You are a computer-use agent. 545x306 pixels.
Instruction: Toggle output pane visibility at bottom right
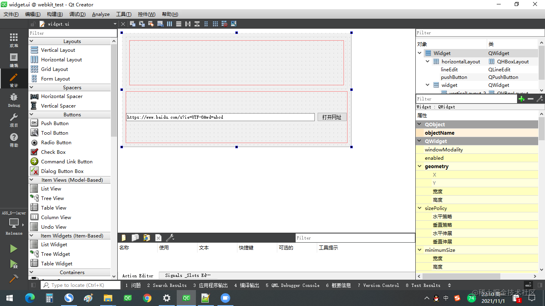coord(528,285)
